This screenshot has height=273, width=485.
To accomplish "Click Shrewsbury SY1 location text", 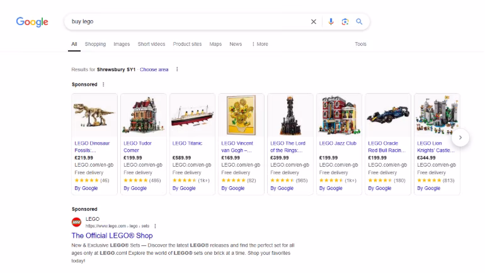I will click(116, 69).
